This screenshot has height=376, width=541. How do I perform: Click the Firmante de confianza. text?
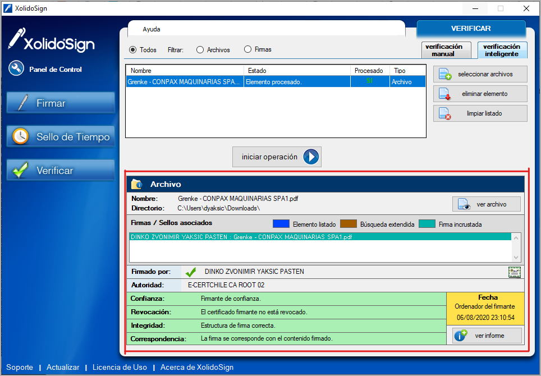pyautogui.click(x=231, y=299)
